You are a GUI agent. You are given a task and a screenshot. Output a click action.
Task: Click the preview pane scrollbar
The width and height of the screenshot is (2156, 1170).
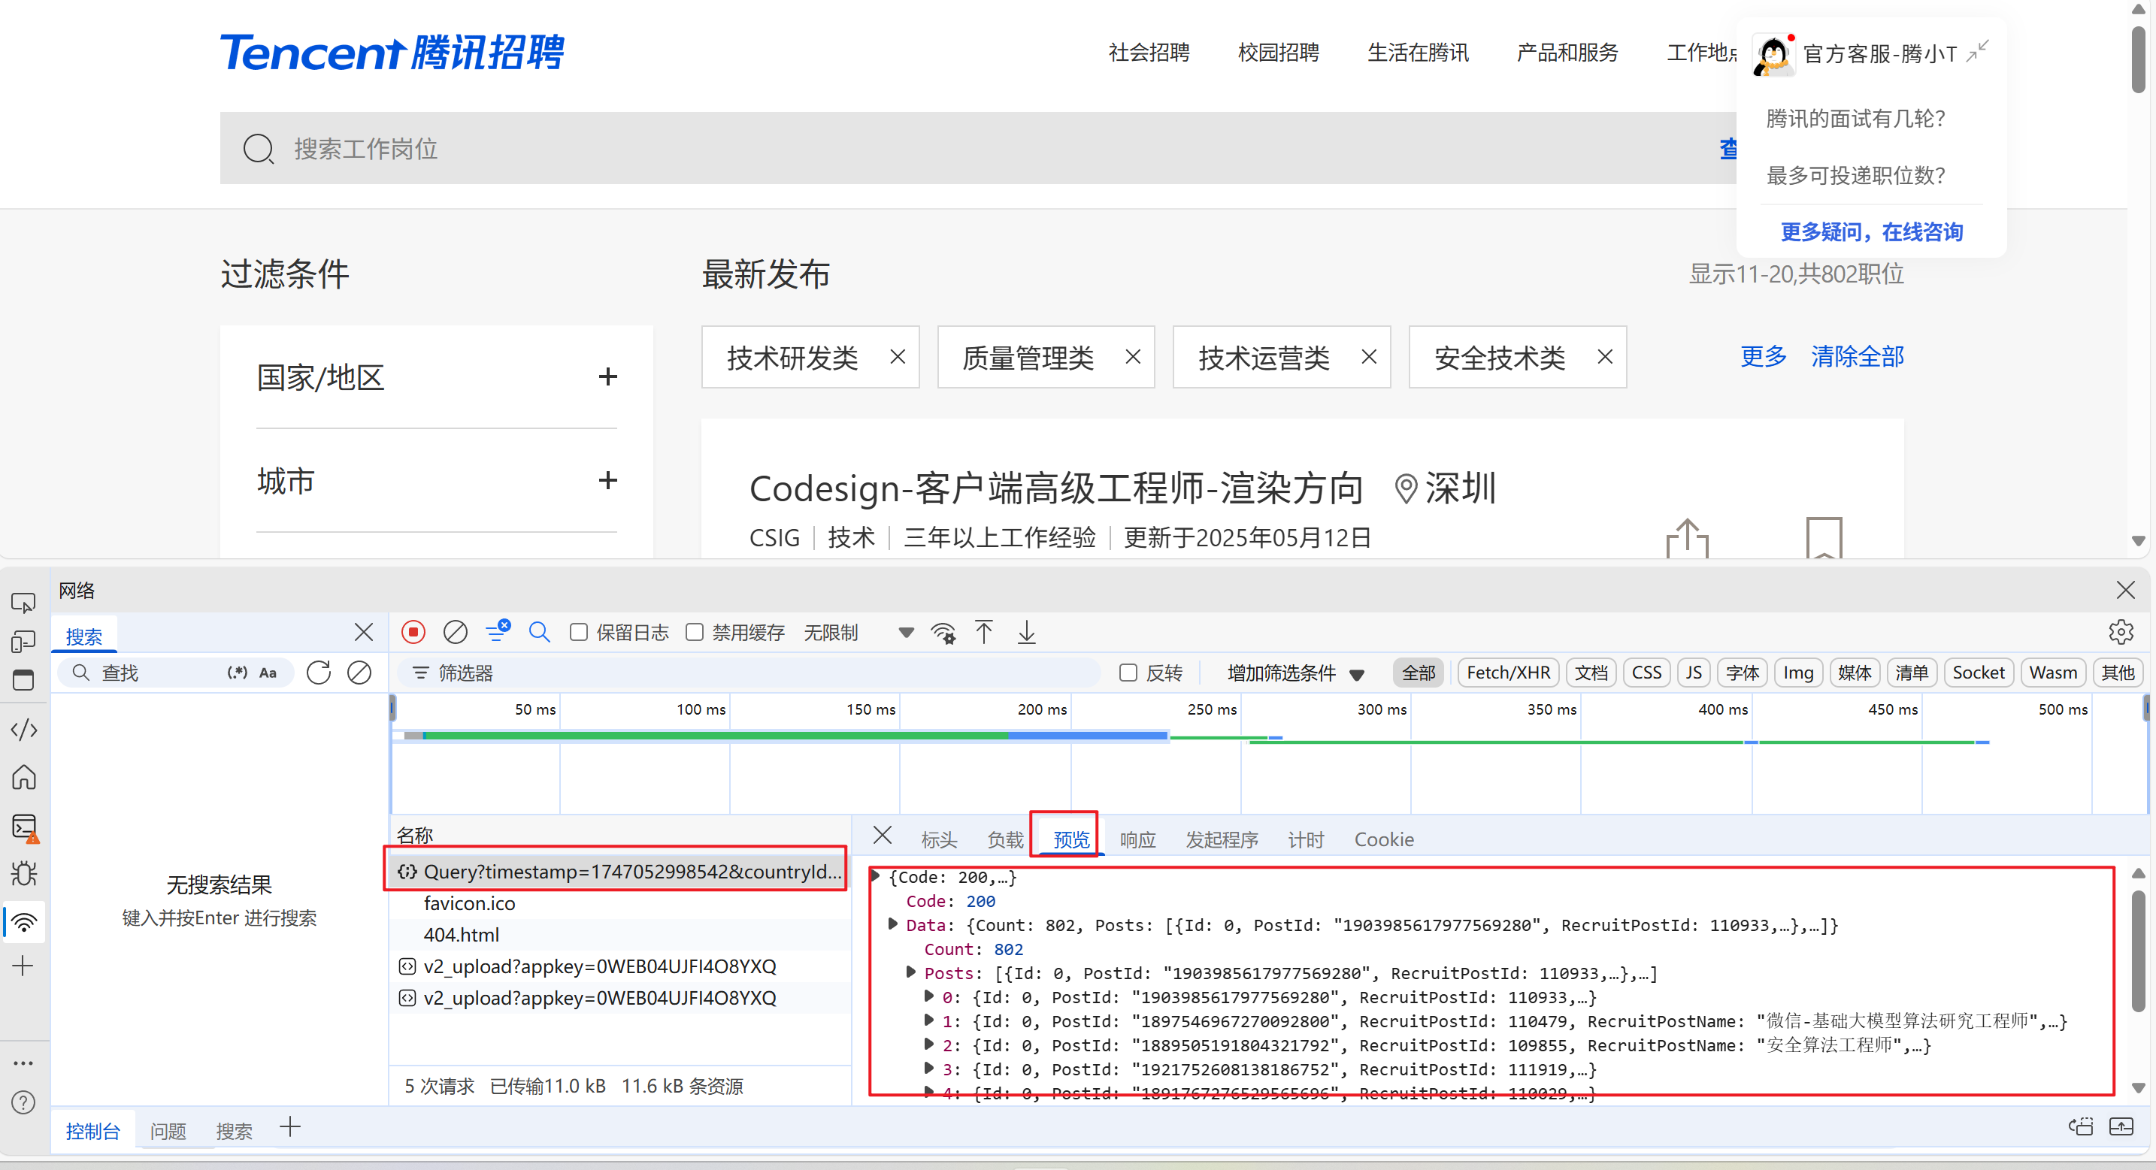tap(2138, 950)
